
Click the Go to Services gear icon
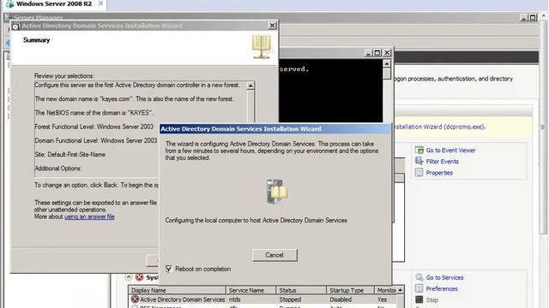coord(419,277)
